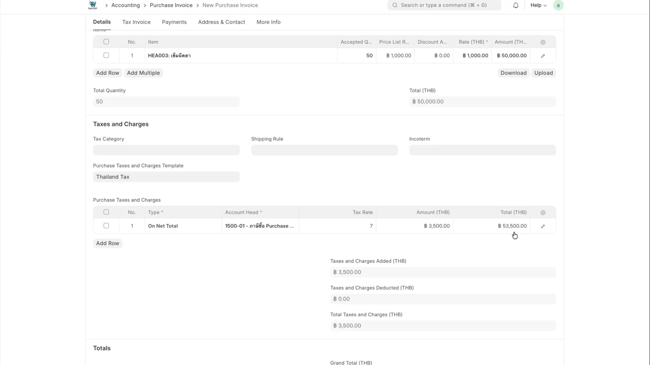This screenshot has width=650, height=365.
Task: Switch to the Tax Invoice tab
Action: point(136,22)
